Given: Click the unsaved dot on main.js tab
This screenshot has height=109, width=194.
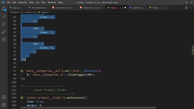Looking at the screenshot, I should point(125,8).
